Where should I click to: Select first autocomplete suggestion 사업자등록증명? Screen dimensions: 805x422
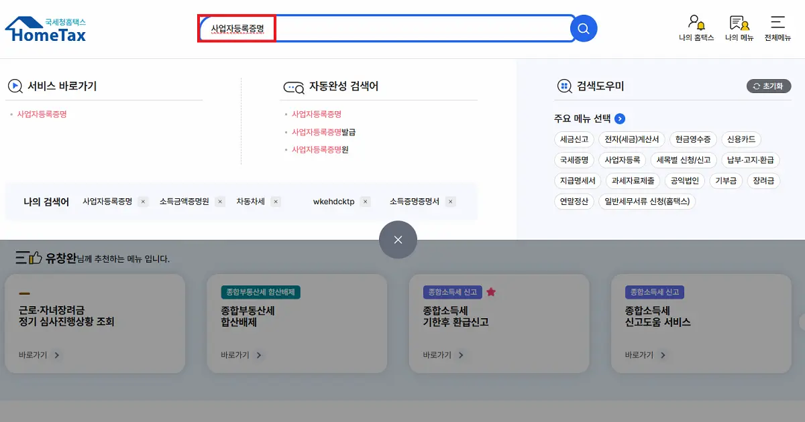click(317, 115)
